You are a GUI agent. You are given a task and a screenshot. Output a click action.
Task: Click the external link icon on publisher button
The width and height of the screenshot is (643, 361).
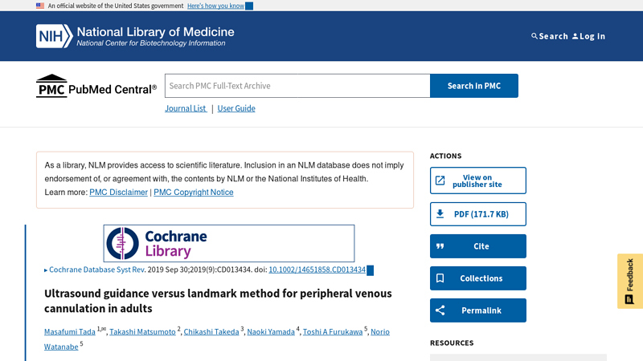click(x=440, y=180)
